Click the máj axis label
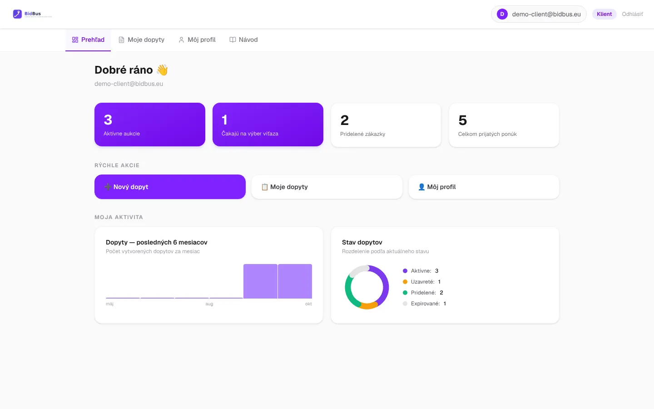The width and height of the screenshot is (654, 409). pyautogui.click(x=110, y=304)
